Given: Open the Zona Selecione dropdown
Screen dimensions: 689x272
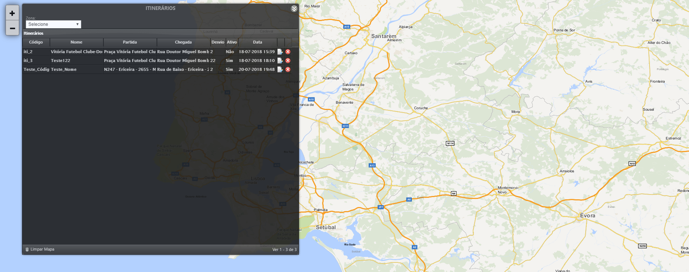Looking at the screenshot, I should point(54,24).
